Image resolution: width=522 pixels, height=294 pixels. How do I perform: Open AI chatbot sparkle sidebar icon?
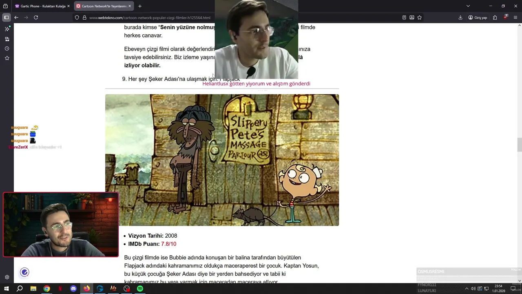(7, 29)
